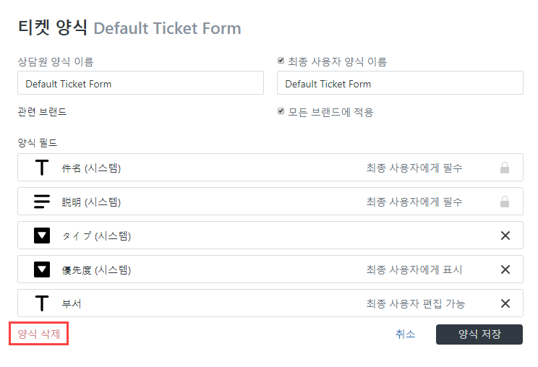Image resolution: width=538 pixels, height=367 pixels.
Task: Select the 優先度 (시스템) field label
Action: 96,269
